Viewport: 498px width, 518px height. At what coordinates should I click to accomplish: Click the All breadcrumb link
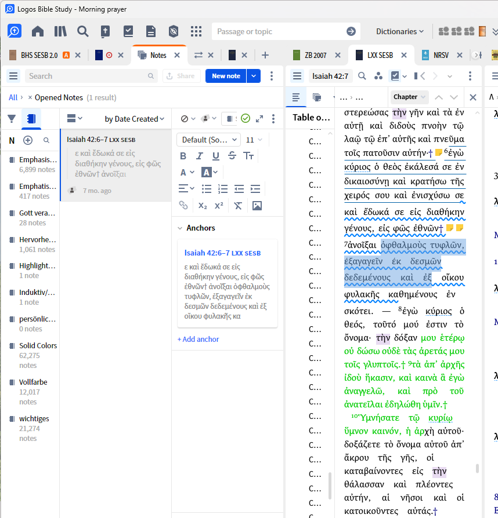coord(13,97)
